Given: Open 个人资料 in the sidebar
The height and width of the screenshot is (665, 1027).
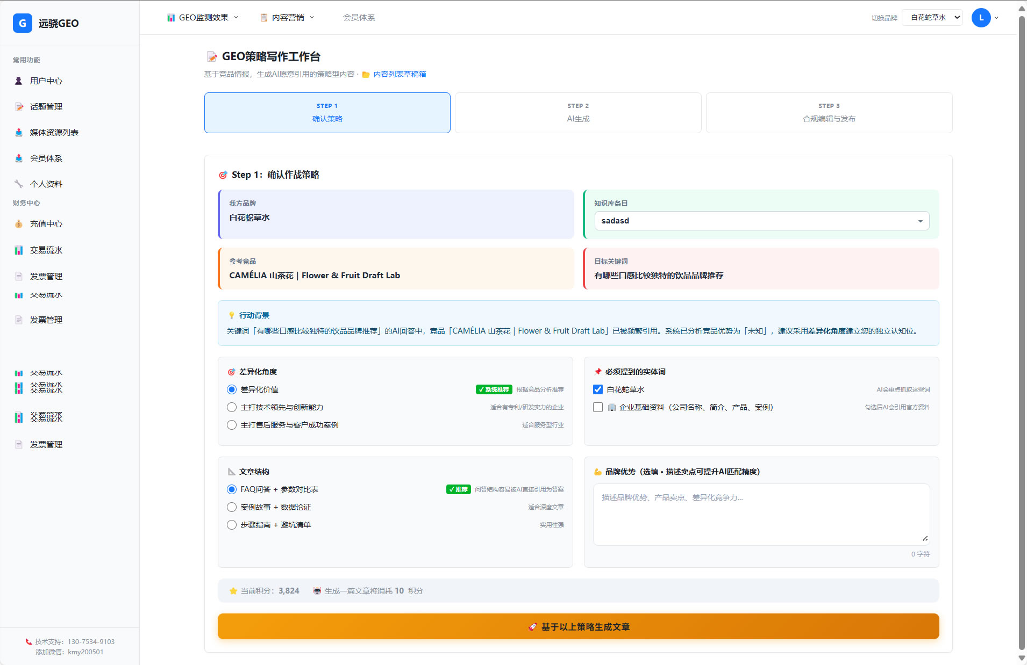Looking at the screenshot, I should [46, 184].
